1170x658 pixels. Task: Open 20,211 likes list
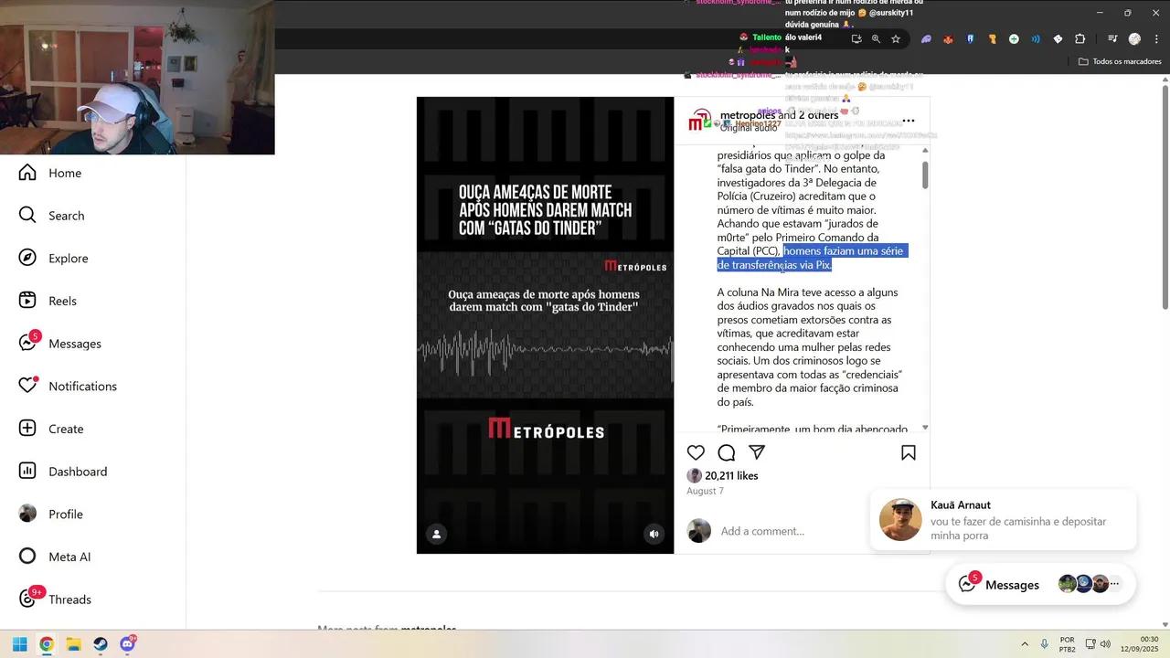[x=731, y=475]
